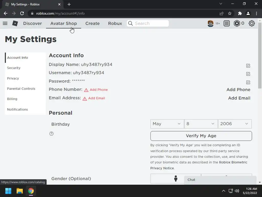This screenshot has height=197, width=262.
Task: Open the Discover page
Action: coord(32,23)
